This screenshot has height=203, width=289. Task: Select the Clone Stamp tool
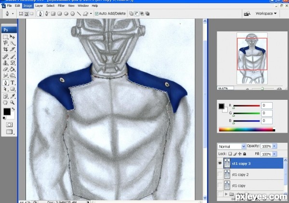5,63
